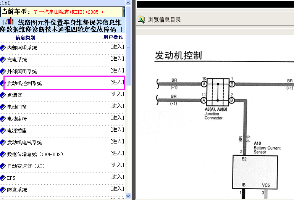
Task: Select 数据传输总线 (CAN-BUS) entry
Action: coord(35,154)
